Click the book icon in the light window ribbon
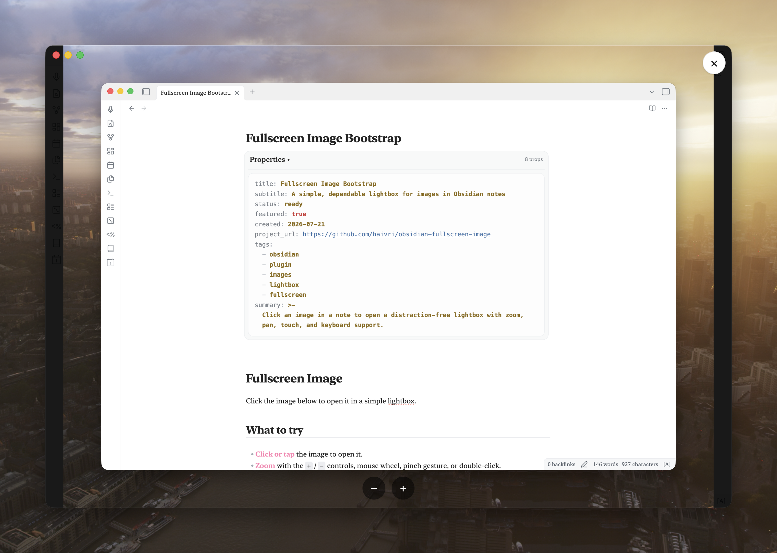Screen dimensions: 777x553 coord(110,248)
